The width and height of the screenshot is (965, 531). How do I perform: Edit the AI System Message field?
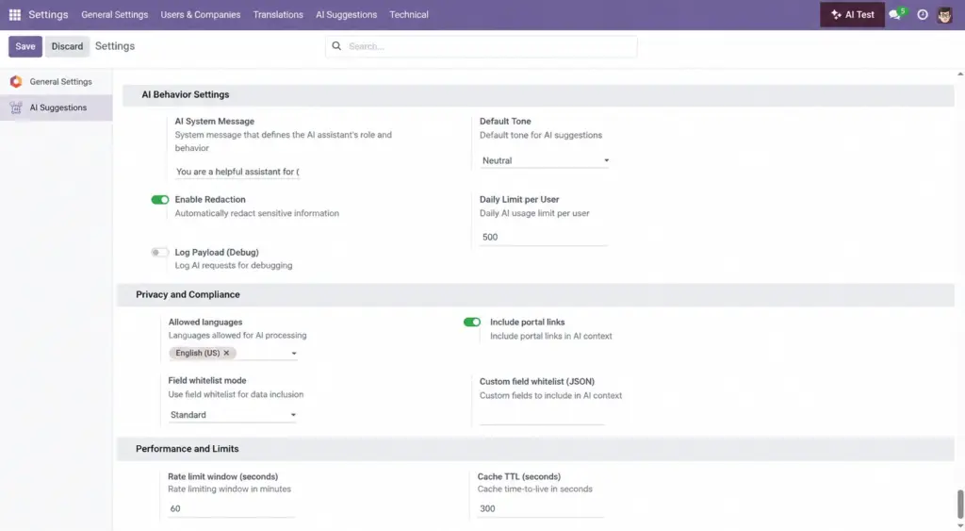pos(237,172)
